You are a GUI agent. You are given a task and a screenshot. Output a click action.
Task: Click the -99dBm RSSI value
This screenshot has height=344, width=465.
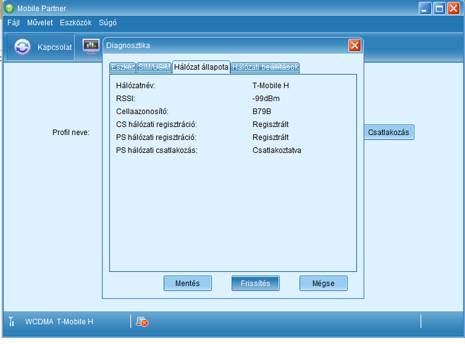[x=266, y=99]
